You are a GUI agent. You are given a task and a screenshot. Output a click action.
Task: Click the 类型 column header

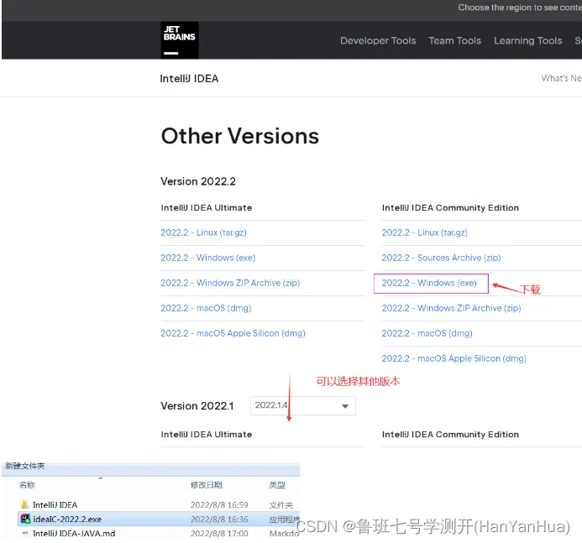click(x=277, y=485)
